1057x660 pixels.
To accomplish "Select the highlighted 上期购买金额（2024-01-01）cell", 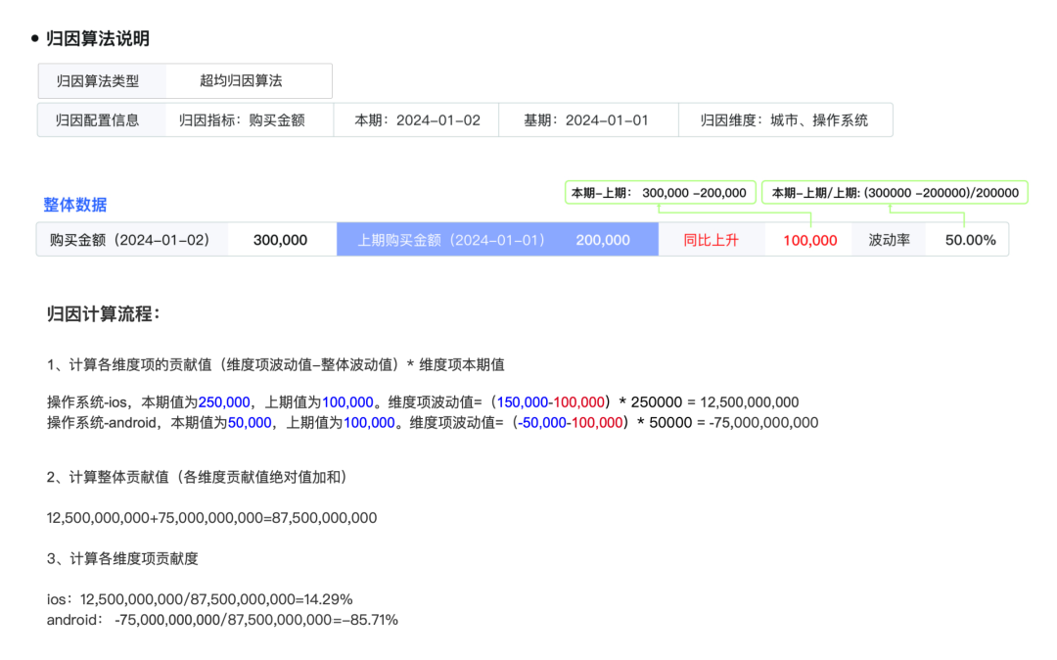I will click(x=497, y=240).
